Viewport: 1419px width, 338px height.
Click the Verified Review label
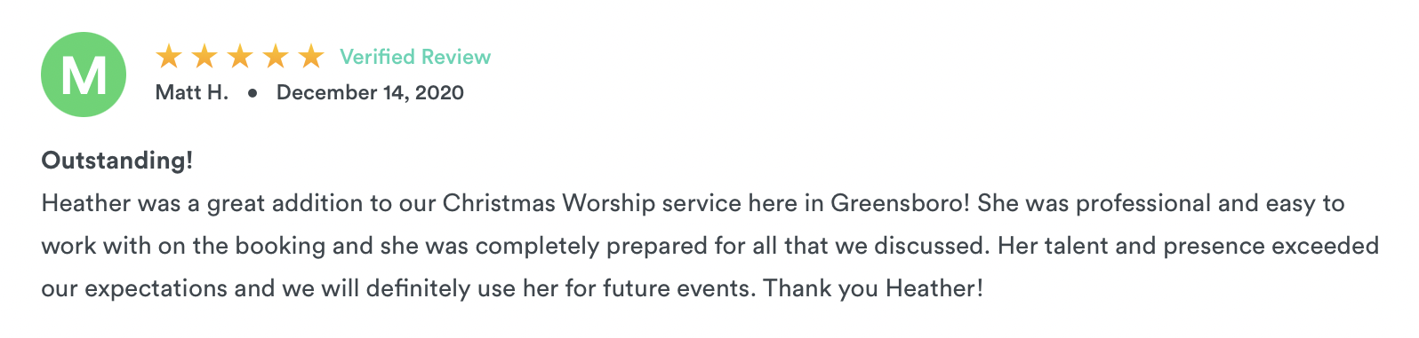pos(415,57)
